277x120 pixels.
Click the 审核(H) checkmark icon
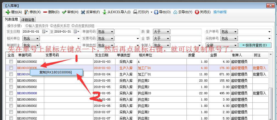click(64, 12)
